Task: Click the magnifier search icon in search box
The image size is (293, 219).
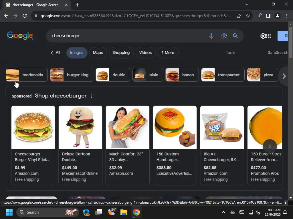Action: (x=235, y=36)
